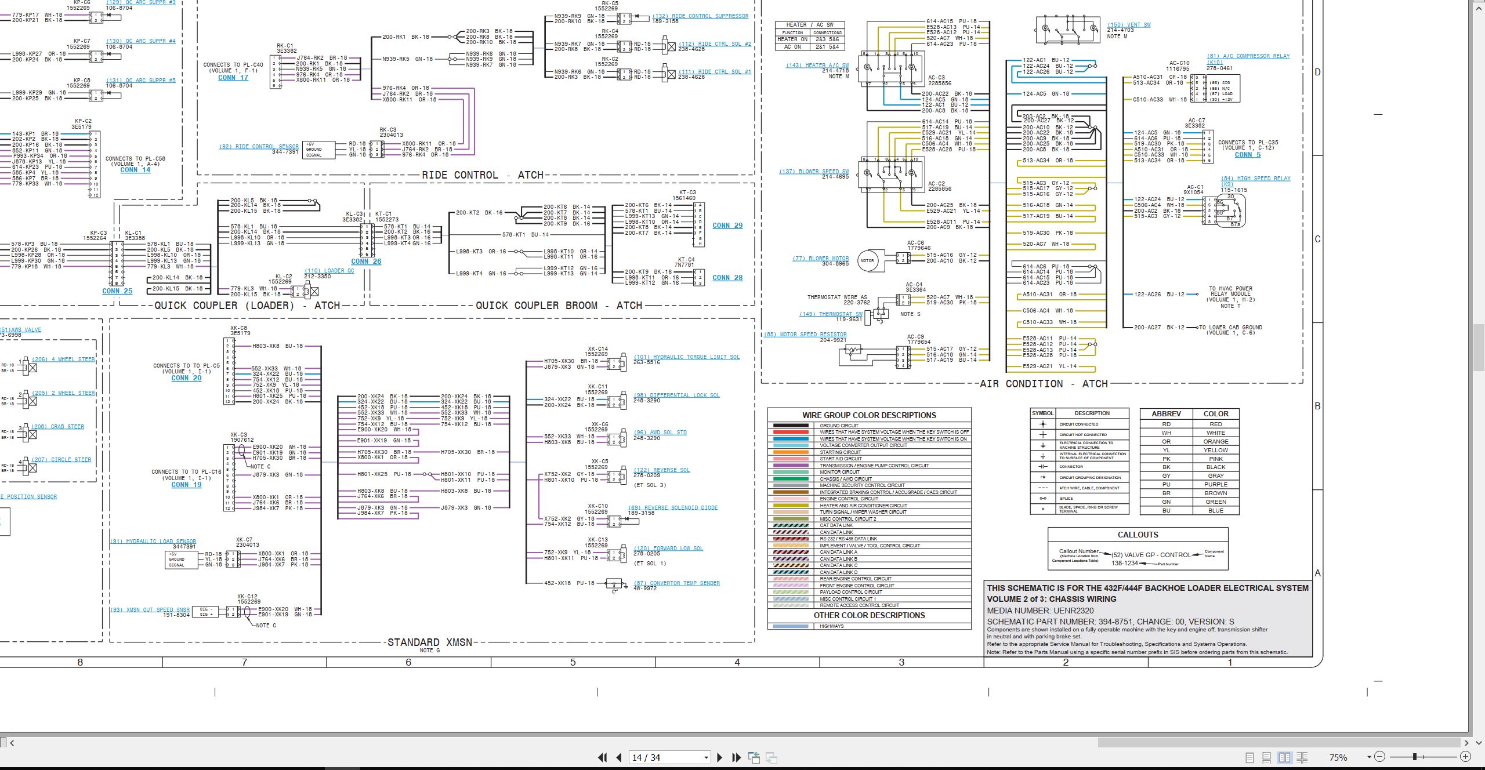Zoom out with the minus icon
Image resolution: width=1485 pixels, height=770 pixels.
coord(1379,757)
